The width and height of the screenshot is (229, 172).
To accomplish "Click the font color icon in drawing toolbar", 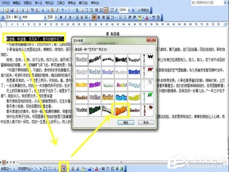I will (x=97, y=168).
